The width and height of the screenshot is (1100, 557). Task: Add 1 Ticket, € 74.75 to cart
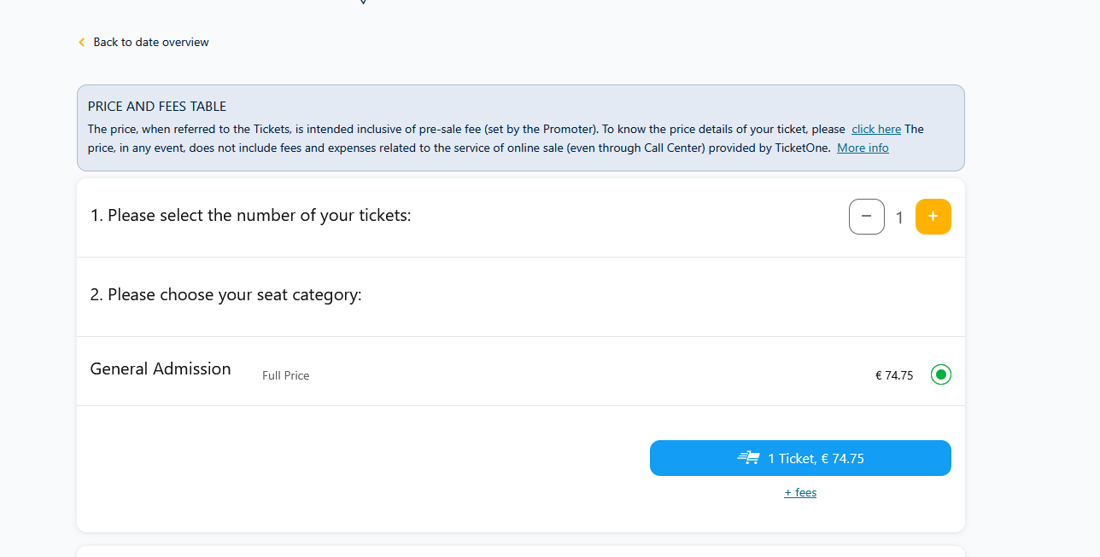pyautogui.click(x=800, y=458)
